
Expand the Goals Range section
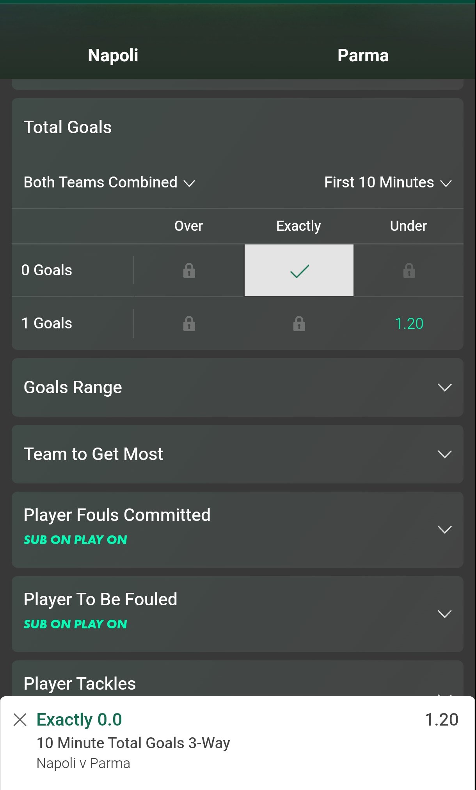pyautogui.click(x=444, y=387)
